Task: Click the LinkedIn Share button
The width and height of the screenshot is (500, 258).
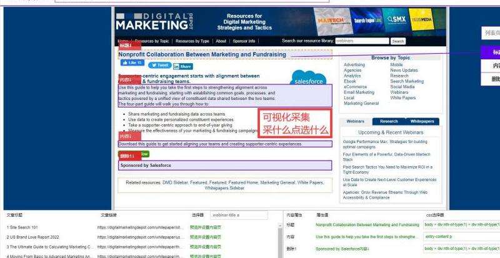Action: [183, 66]
